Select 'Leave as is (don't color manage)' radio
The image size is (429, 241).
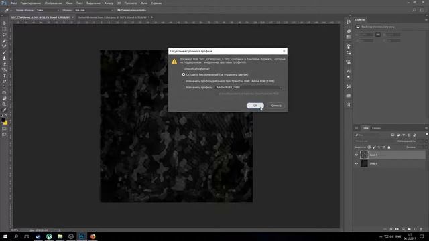click(x=184, y=74)
